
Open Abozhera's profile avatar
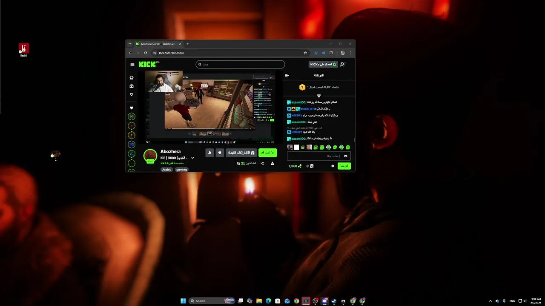pyautogui.click(x=150, y=156)
